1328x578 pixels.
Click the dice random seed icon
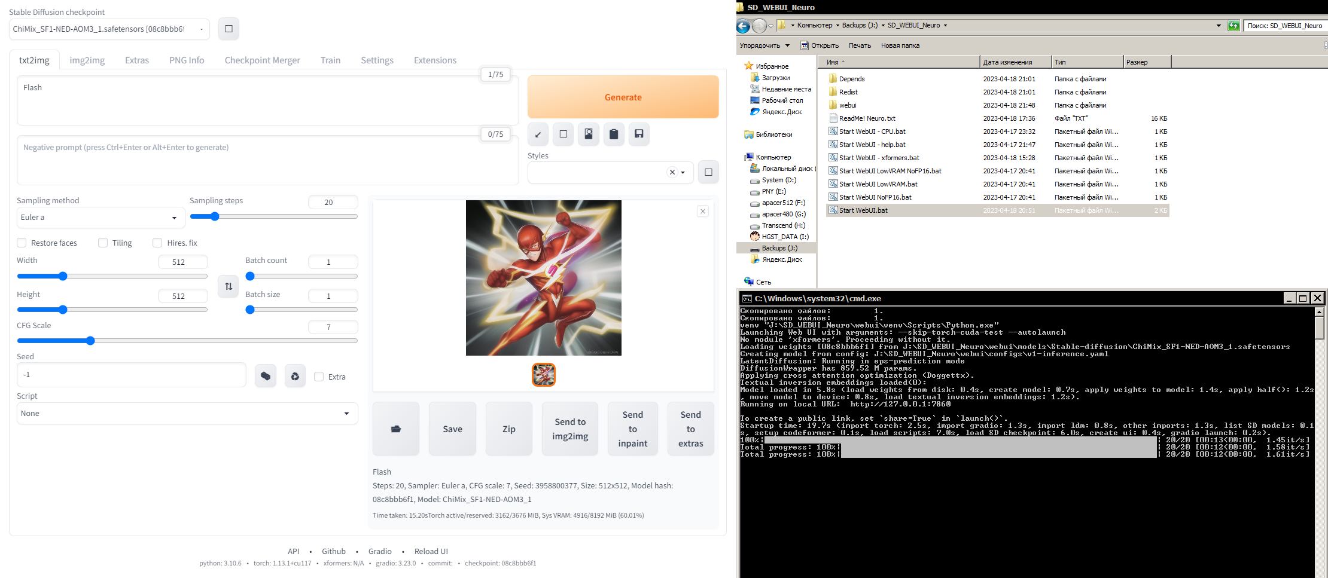click(266, 376)
